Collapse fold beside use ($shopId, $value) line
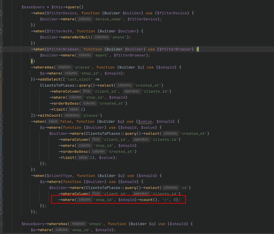Image resolution: width=274 pixels, height=234 pixels. (1, 128)
